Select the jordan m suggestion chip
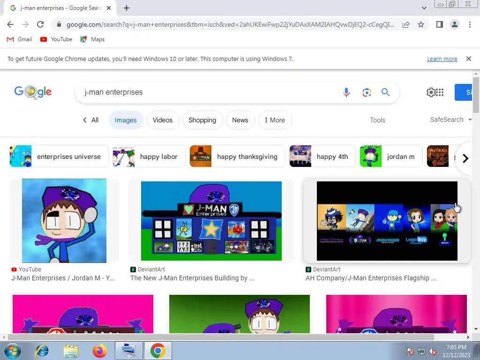 [x=391, y=156]
